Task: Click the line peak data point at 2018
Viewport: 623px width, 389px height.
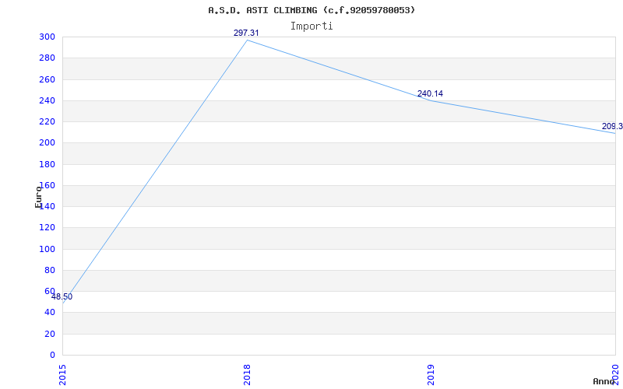Action: point(247,40)
